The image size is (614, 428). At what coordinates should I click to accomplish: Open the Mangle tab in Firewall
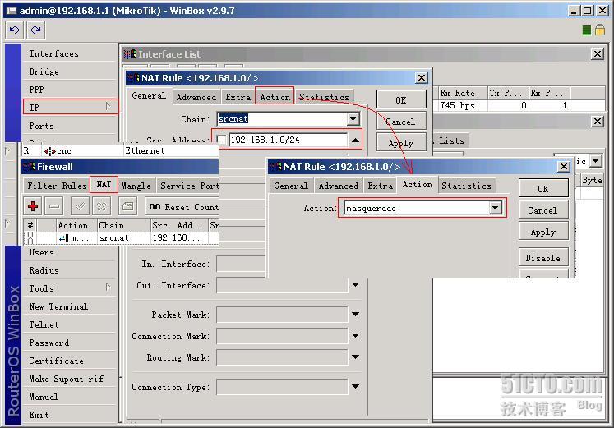136,186
